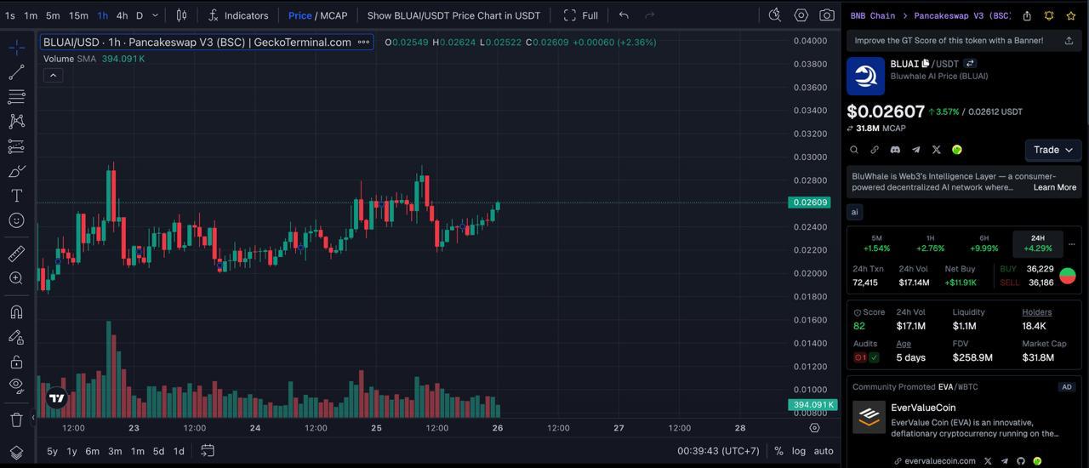
Task: Collapse the volume indicator legend
Action: pos(53,76)
